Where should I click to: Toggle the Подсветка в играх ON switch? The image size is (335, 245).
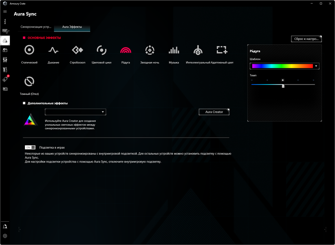click(30, 147)
